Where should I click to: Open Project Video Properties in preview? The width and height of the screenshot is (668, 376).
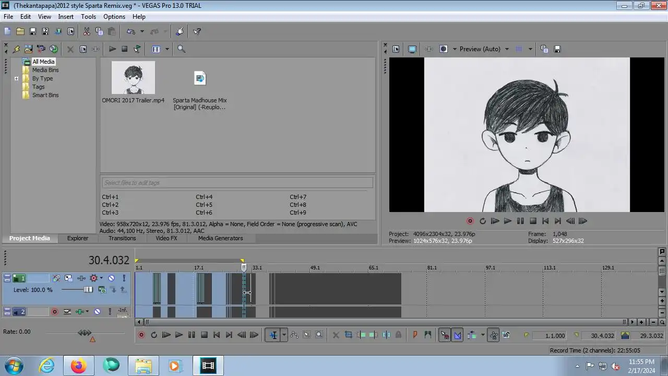tap(396, 49)
